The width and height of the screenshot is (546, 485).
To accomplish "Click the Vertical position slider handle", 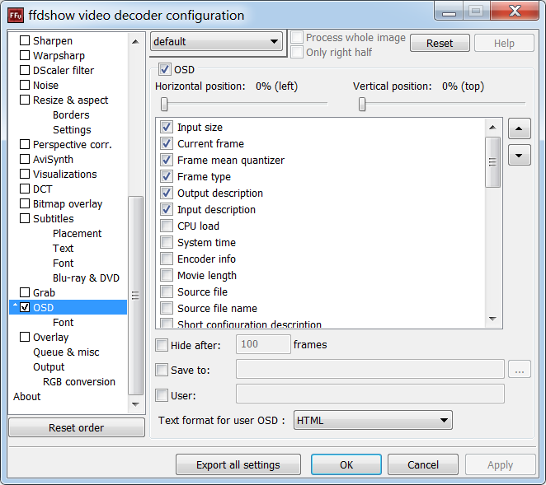I will pos(362,104).
